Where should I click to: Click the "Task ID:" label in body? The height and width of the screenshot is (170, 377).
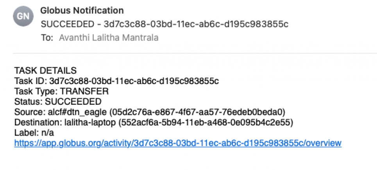[x=30, y=81]
